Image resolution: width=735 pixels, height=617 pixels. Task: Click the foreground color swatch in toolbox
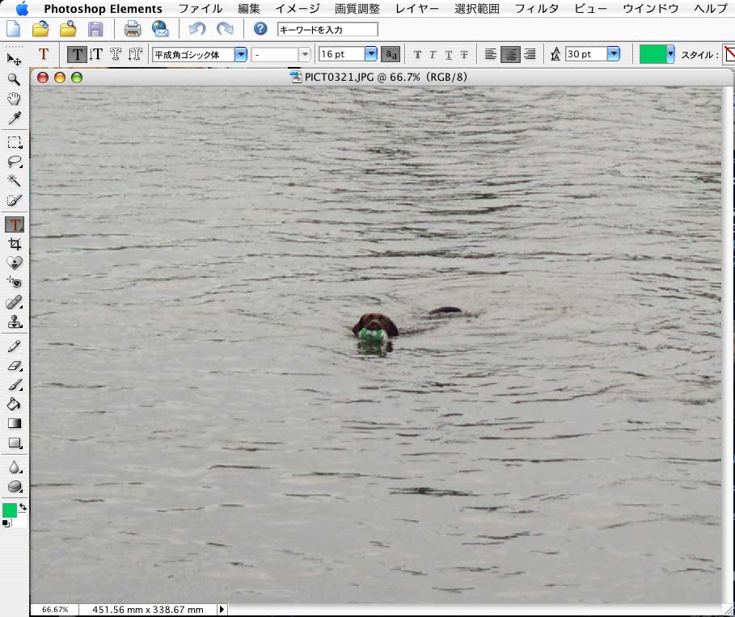click(x=10, y=510)
